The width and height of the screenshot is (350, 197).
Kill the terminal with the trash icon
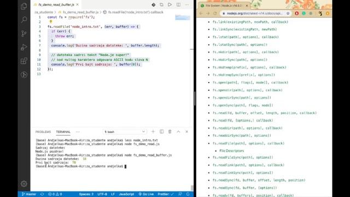(x=170, y=132)
